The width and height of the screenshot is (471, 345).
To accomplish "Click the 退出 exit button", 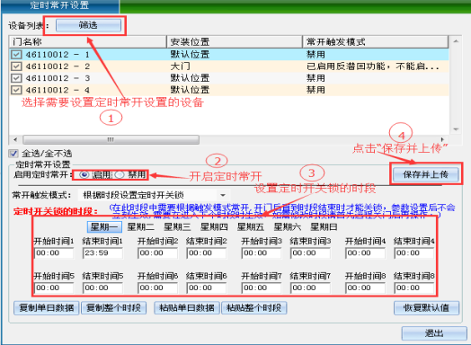I will click(x=434, y=333).
